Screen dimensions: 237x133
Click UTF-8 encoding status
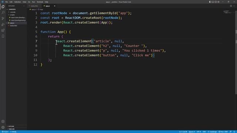point(199,132)
